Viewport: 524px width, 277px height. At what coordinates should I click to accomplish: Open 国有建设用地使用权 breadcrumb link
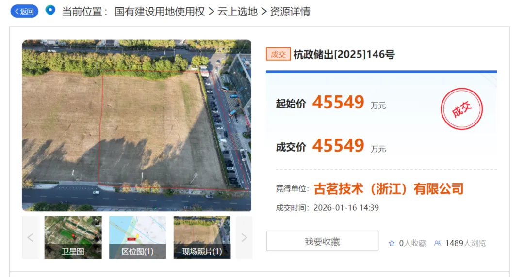160,12
